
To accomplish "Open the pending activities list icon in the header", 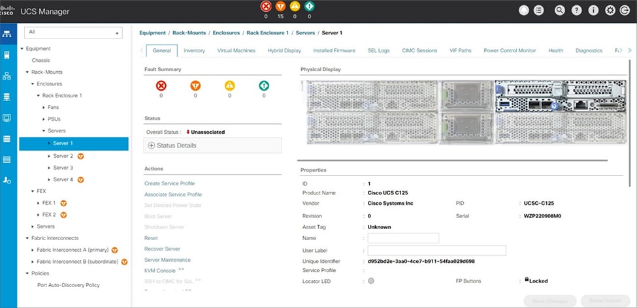I will pos(538,11).
